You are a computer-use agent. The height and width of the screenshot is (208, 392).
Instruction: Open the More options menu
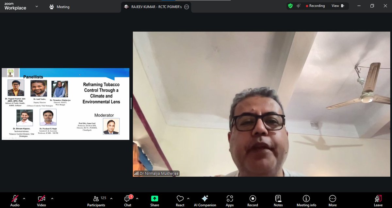tap(333, 200)
